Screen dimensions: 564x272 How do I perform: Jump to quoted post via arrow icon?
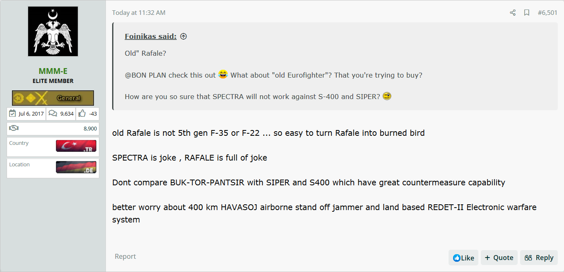[x=183, y=36]
